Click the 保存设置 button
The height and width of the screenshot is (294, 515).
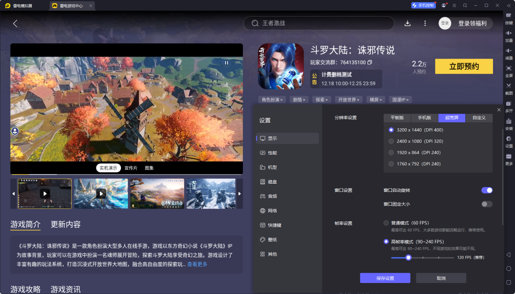[385, 278]
